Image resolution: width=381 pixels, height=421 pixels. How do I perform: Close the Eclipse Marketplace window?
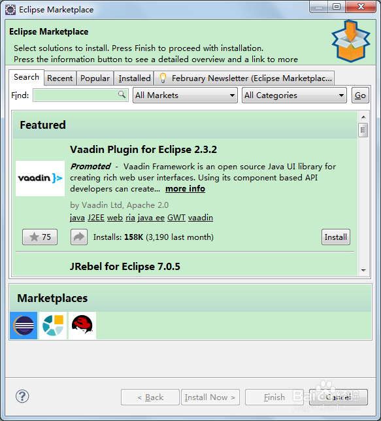point(361,7)
